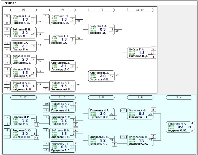Viewport: 198px width, 155px height.
Task: Click Павлюк Р. А. name in match 3
Action: pos(20,50)
